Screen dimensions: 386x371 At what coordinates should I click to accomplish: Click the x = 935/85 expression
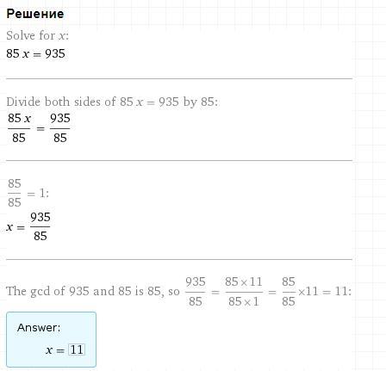pos(28,226)
